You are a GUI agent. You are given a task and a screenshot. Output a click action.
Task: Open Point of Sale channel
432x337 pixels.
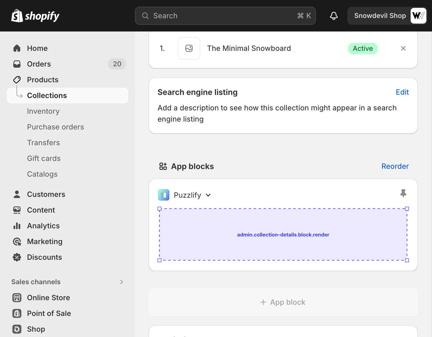(49, 313)
